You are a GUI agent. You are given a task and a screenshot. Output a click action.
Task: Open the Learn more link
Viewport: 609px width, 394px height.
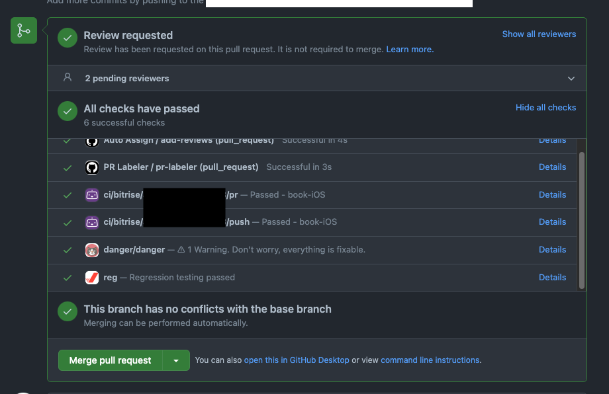(x=410, y=49)
